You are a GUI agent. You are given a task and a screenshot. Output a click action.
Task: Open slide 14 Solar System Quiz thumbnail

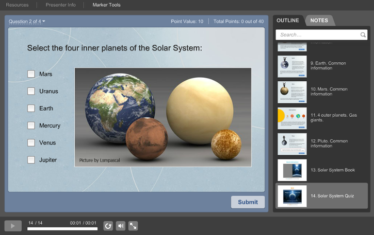[292, 196]
